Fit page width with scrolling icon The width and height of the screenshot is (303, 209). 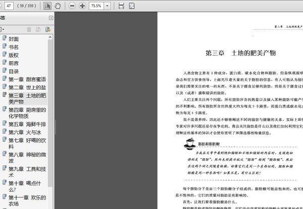pyautogui.click(x=121, y=6)
